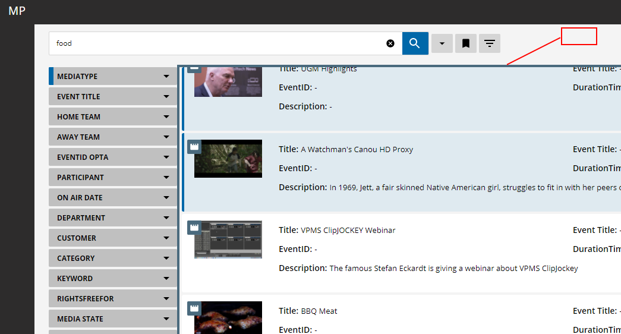The width and height of the screenshot is (621, 334).
Task: Click clapperboard icon on BBQ Meat item
Action: click(x=194, y=308)
